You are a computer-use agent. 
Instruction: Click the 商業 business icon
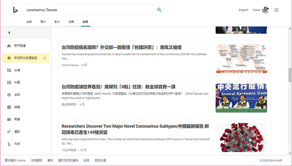coord(9,119)
